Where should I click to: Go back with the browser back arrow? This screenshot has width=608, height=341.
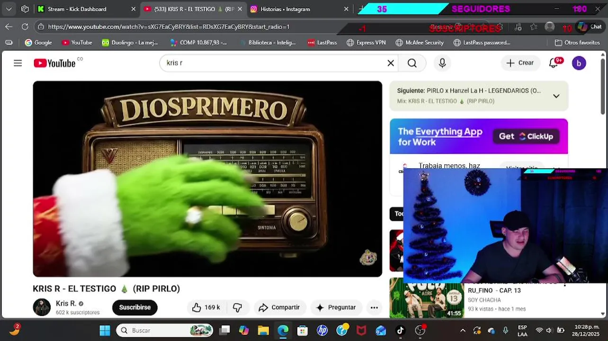9,27
